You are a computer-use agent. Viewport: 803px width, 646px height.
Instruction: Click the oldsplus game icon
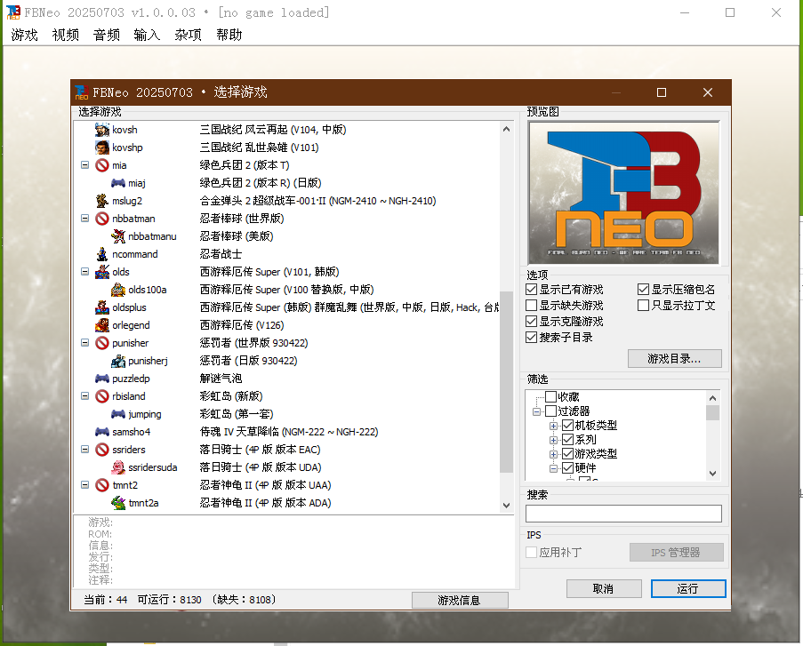102,307
